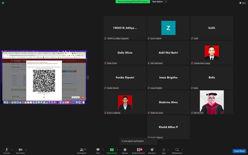Click the Leave Room button
Screen dimensions: 248x155
pos(239,151)
